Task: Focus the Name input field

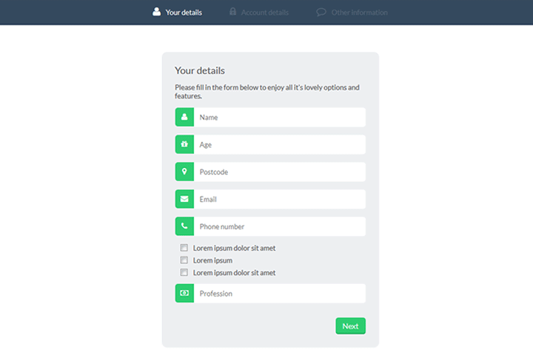Action: [x=279, y=117]
